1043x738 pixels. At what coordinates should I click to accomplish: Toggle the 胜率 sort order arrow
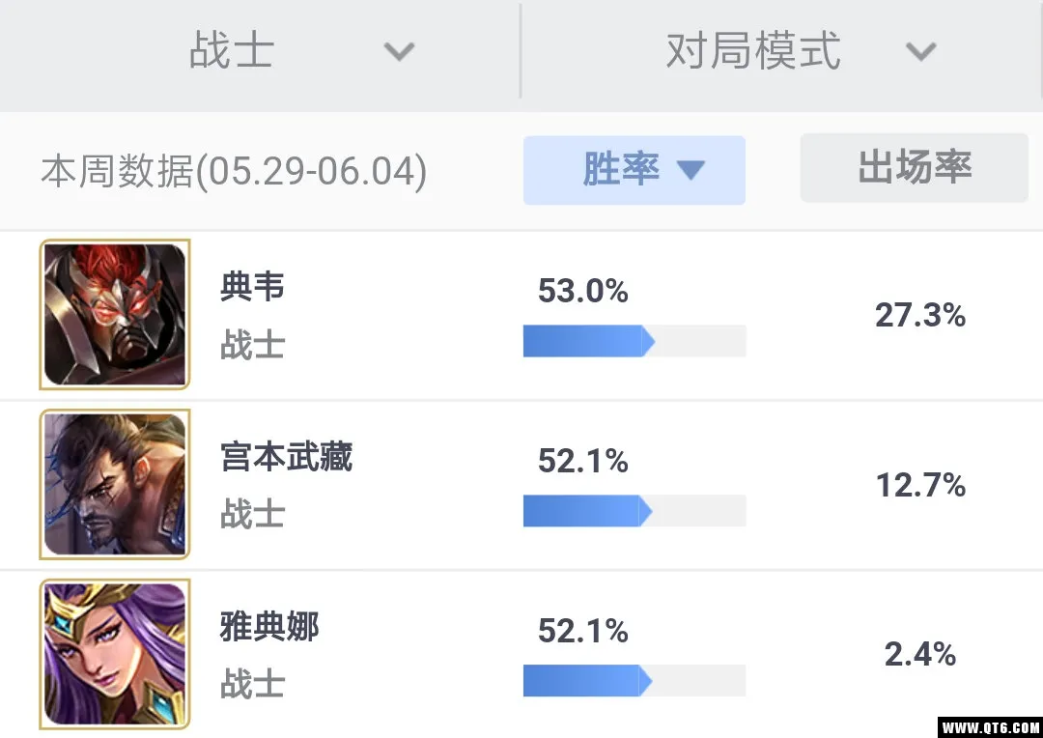691,170
